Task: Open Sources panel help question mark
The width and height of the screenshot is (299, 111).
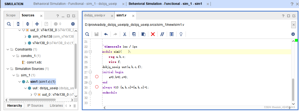Action: point(58,16)
